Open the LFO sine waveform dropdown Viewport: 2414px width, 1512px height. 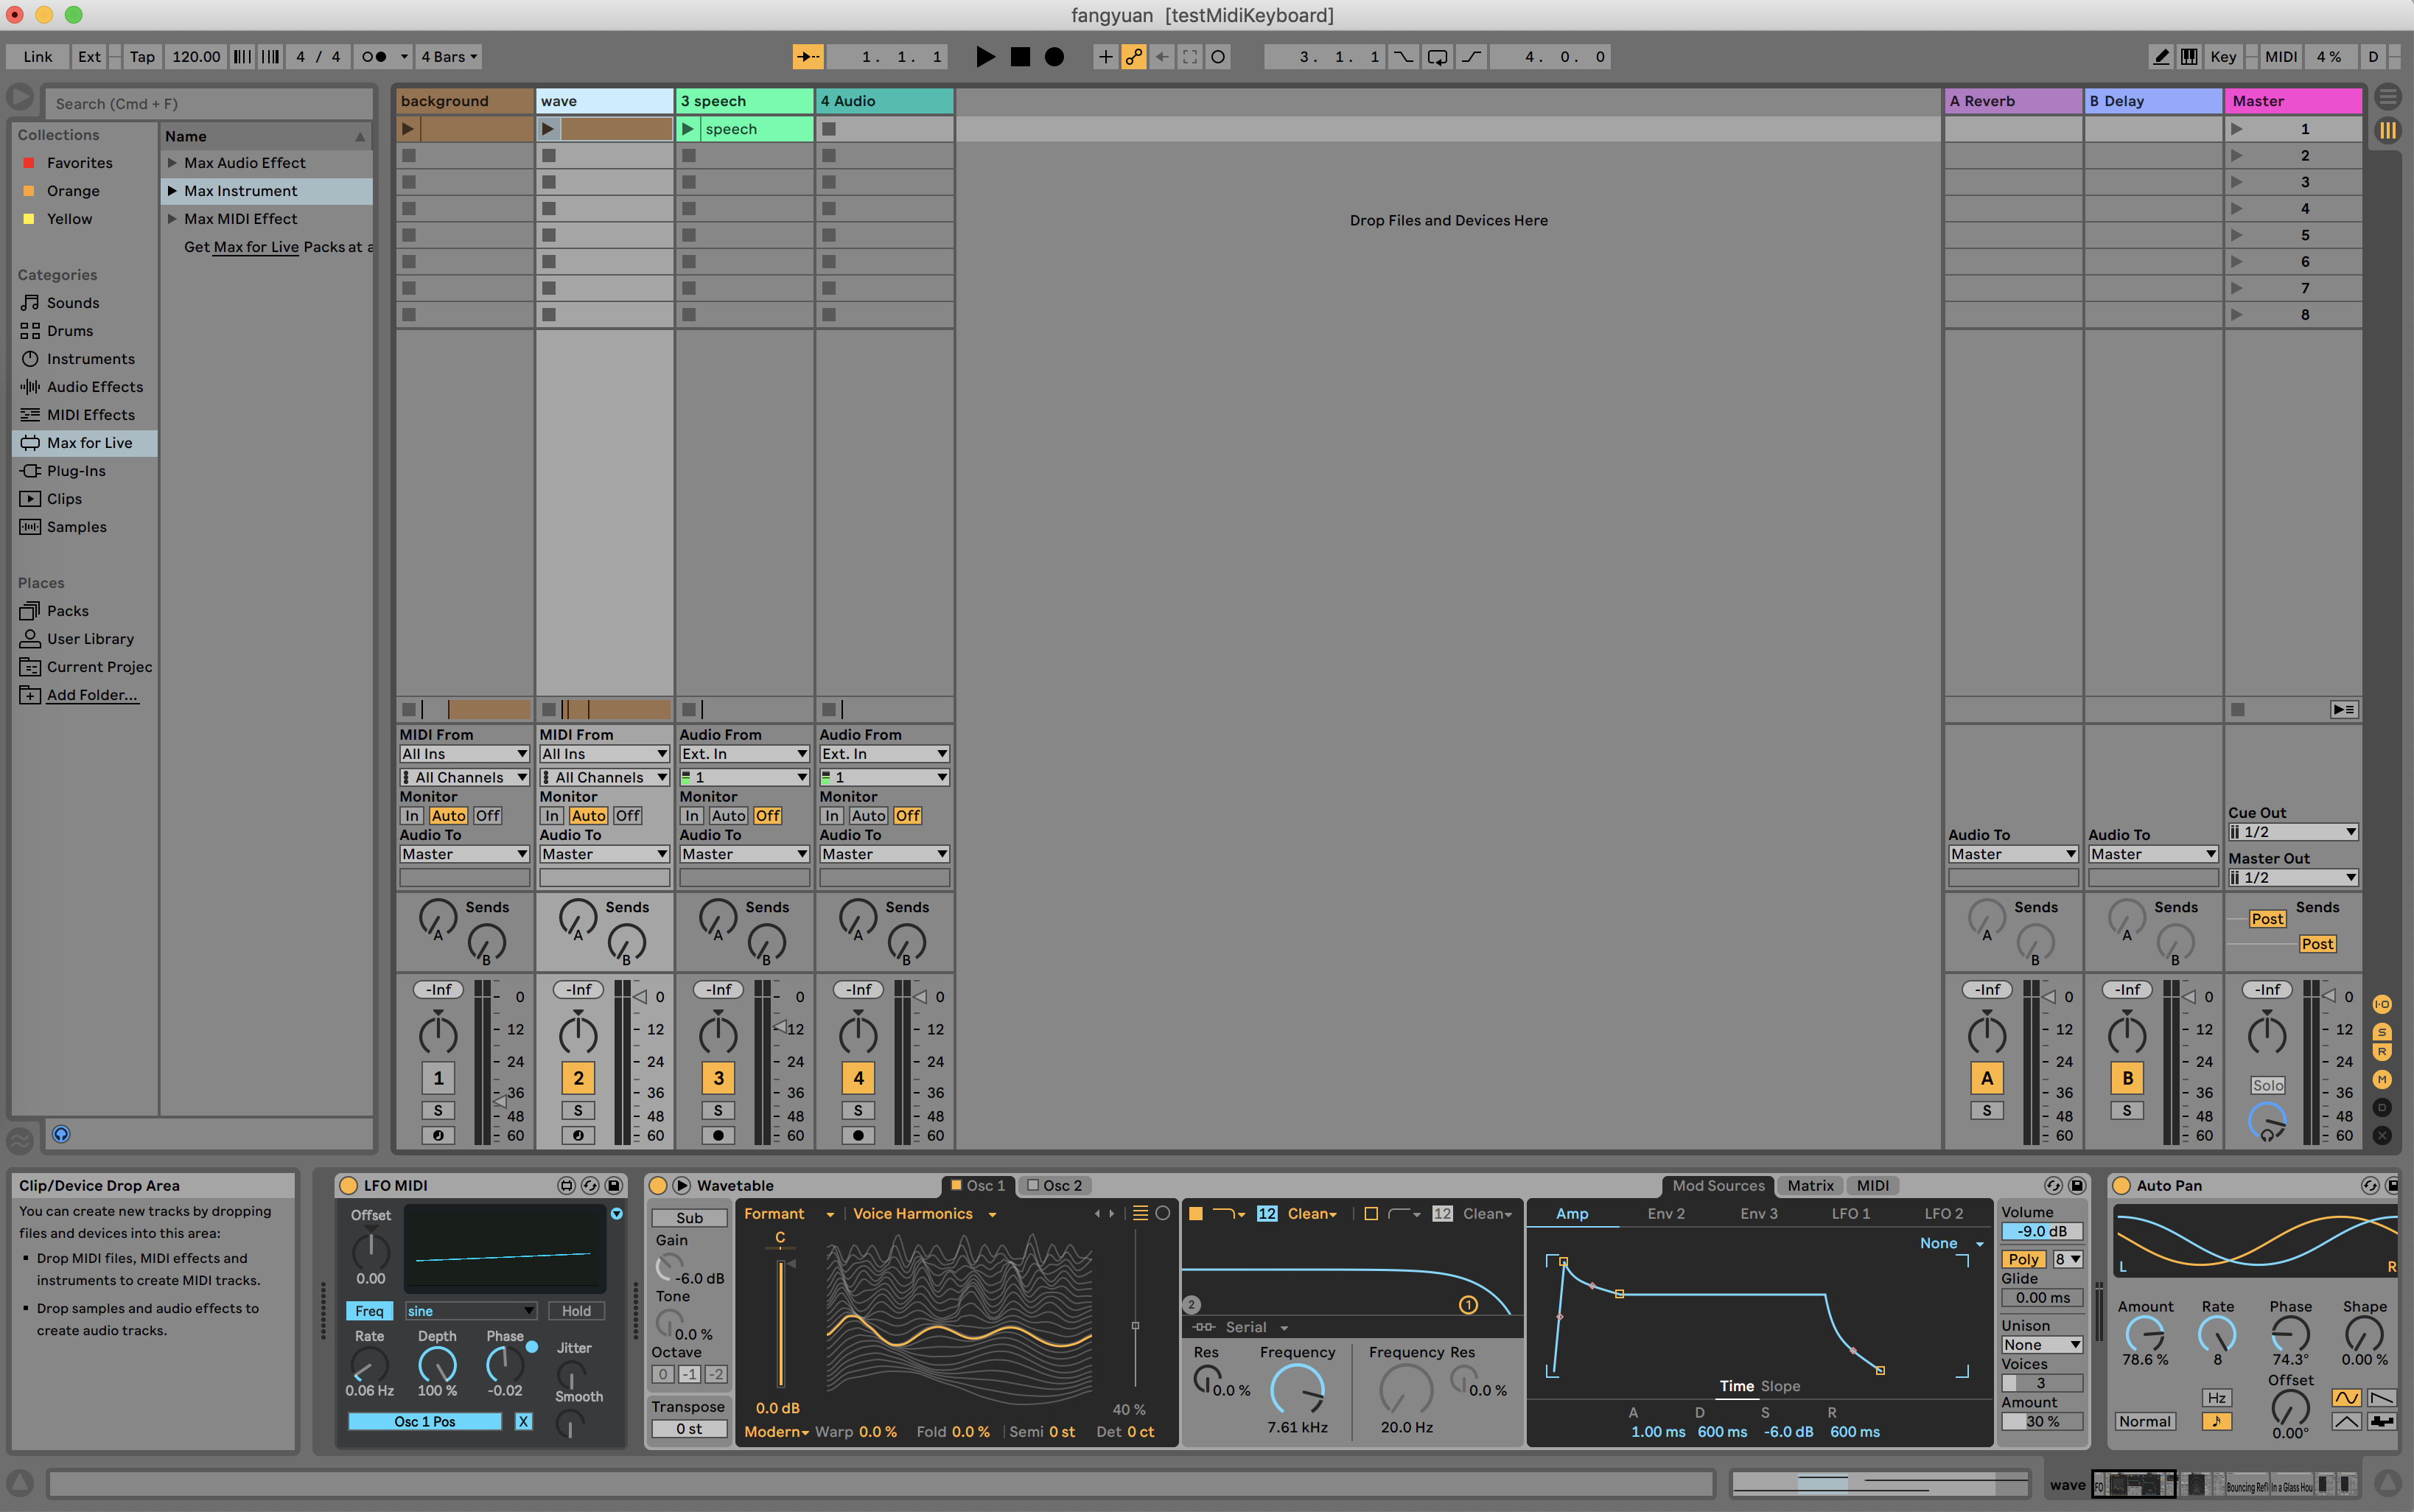(470, 1311)
